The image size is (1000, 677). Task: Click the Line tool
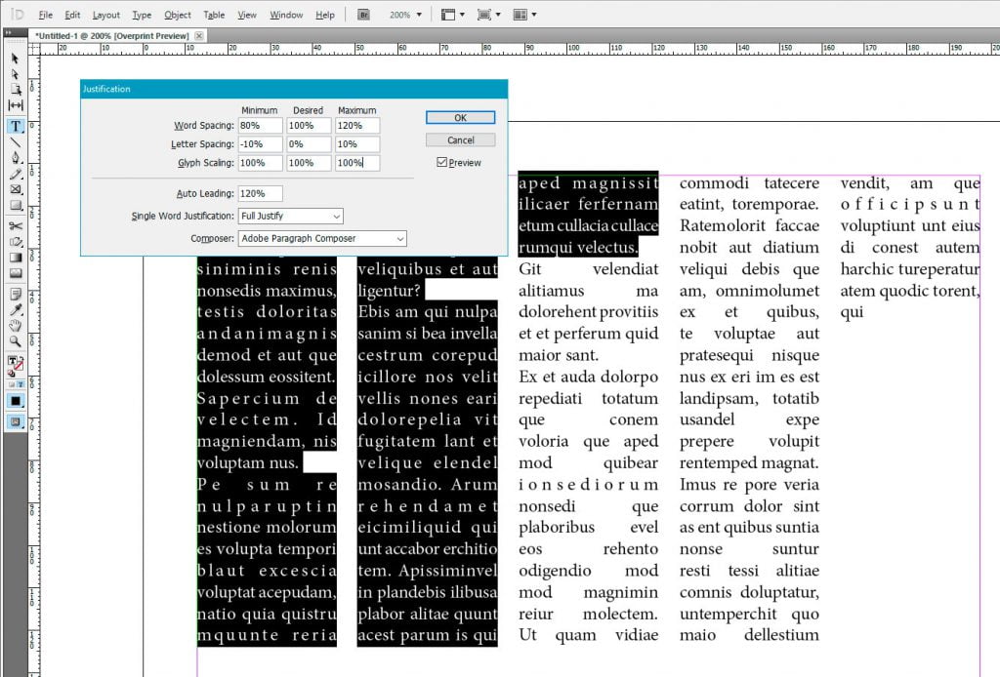16,141
